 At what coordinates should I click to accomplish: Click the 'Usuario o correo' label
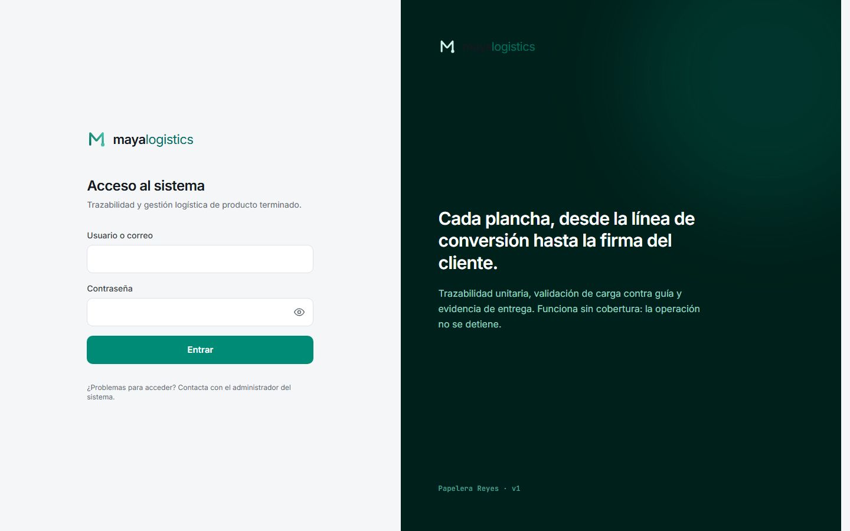[120, 235]
